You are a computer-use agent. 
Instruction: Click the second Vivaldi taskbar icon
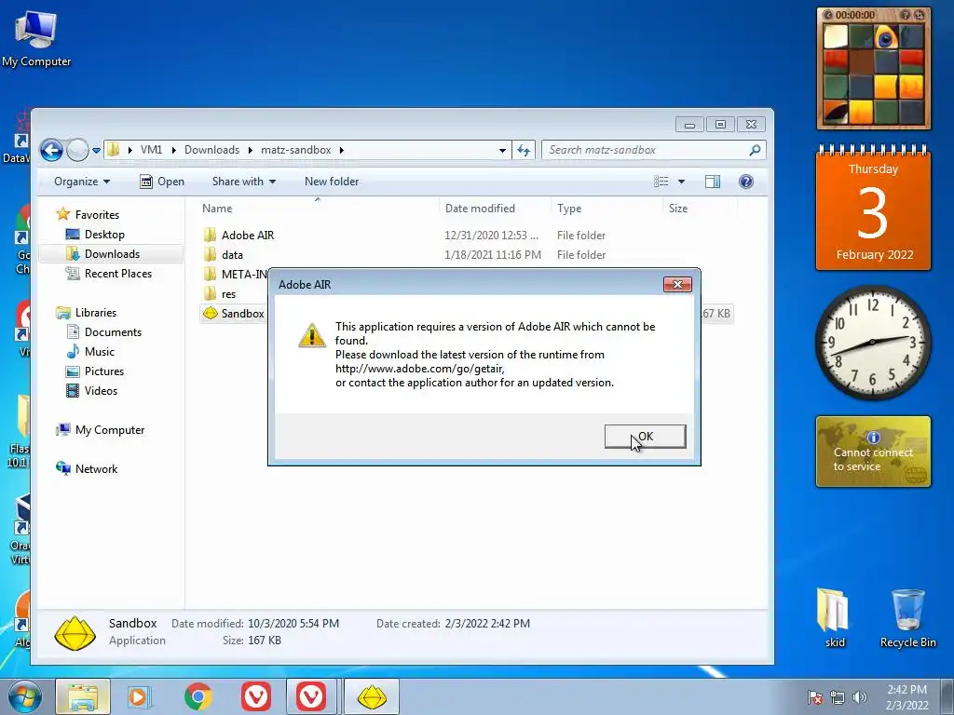[x=311, y=696]
